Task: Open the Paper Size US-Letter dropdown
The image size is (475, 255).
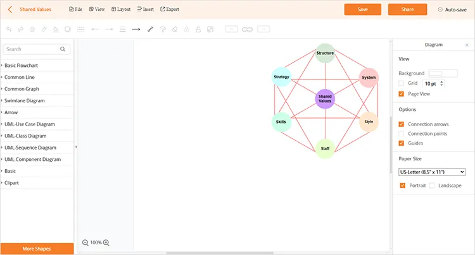Action: click(x=432, y=172)
